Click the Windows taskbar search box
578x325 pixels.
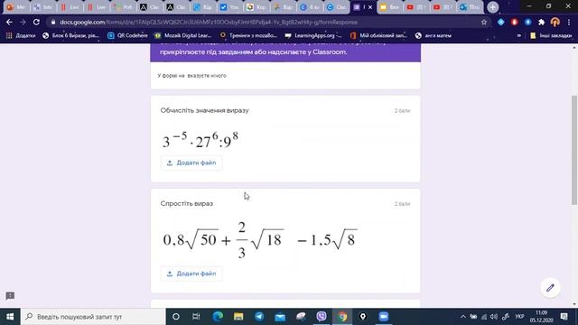tap(93, 317)
